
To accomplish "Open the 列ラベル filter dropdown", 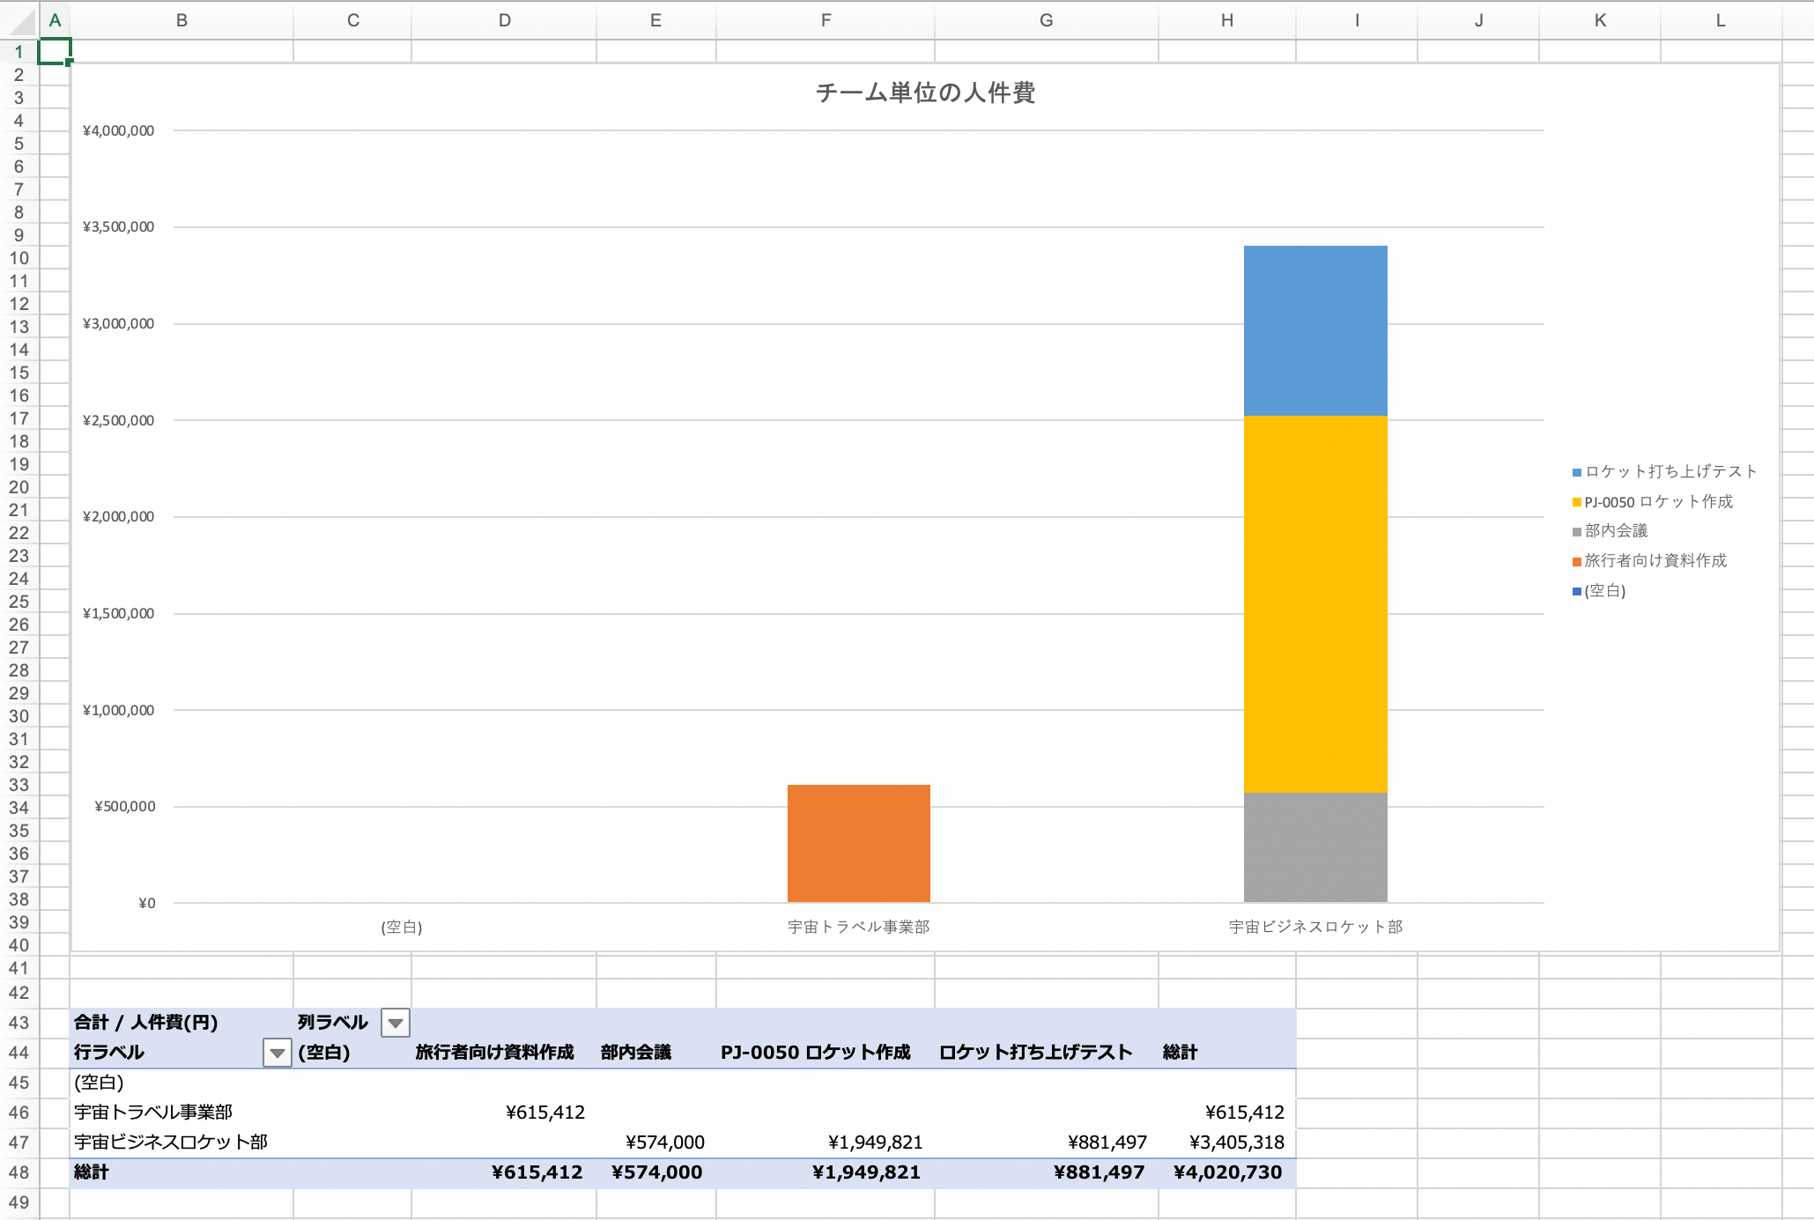I will (395, 1023).
